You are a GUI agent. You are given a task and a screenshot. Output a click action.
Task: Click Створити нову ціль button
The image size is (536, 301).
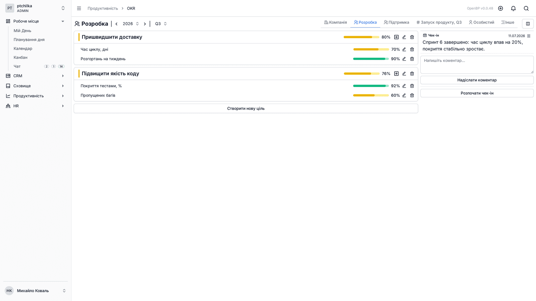tap(246, 108)
